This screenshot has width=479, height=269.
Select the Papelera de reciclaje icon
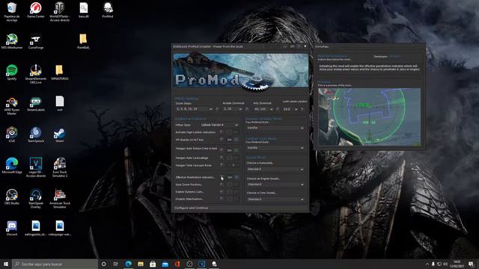12,12
